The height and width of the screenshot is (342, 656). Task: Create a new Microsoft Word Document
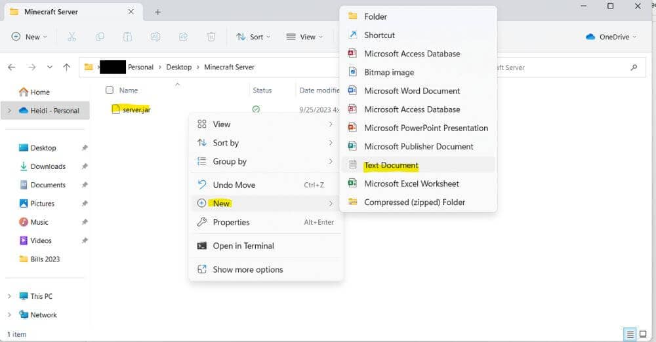[419, 90]
